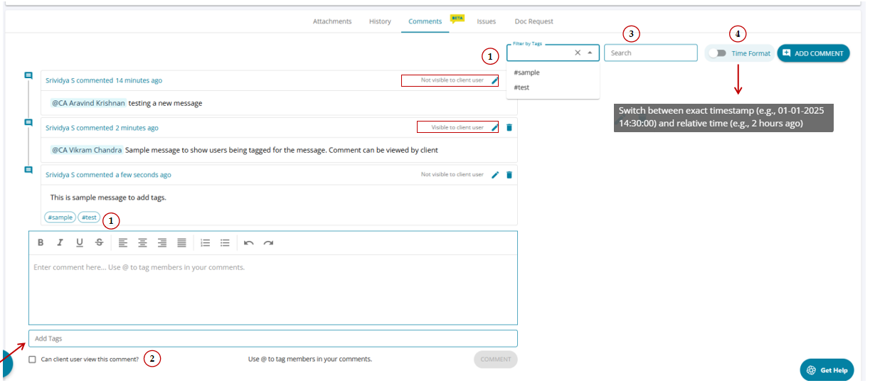Align comment text left
Viewport: 870px width, 388px height.
[123, 243]
